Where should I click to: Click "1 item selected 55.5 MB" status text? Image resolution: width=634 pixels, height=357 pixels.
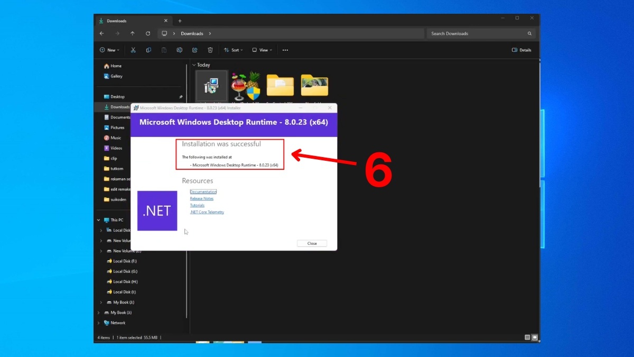point(136,337)
